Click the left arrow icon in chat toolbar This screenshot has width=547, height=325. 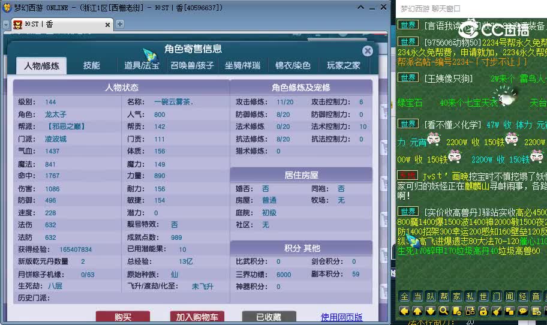pyautogui.click(x=404, y=311)
